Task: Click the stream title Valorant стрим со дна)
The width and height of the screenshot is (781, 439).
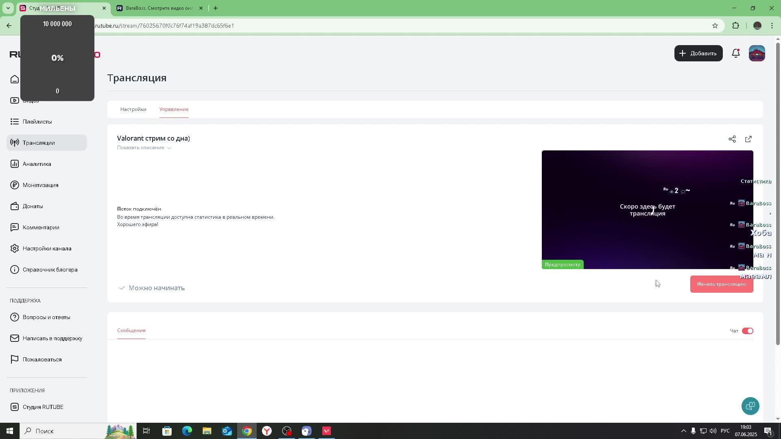Action: 153,138
